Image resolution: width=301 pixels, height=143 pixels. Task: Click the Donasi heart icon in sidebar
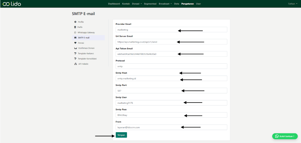(x=75, y=43)
